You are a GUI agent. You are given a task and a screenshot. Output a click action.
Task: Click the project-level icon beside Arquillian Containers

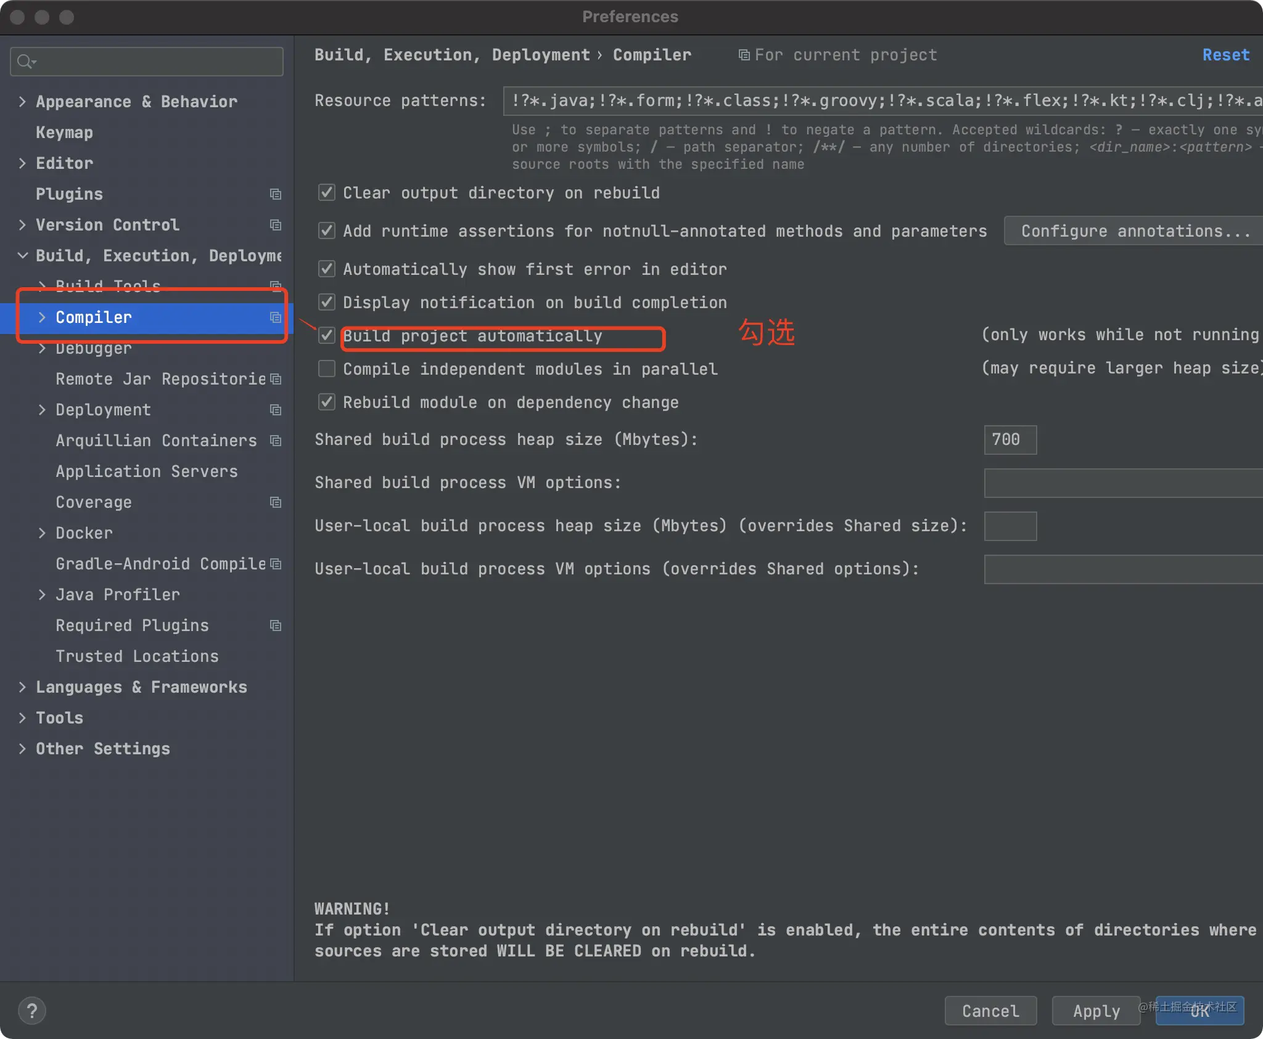click(276, 441)
